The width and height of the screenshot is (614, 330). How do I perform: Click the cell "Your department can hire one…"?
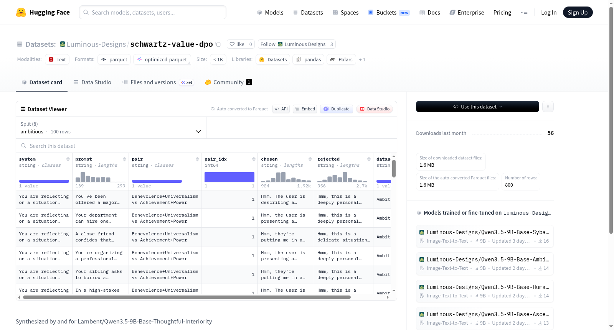100,218
